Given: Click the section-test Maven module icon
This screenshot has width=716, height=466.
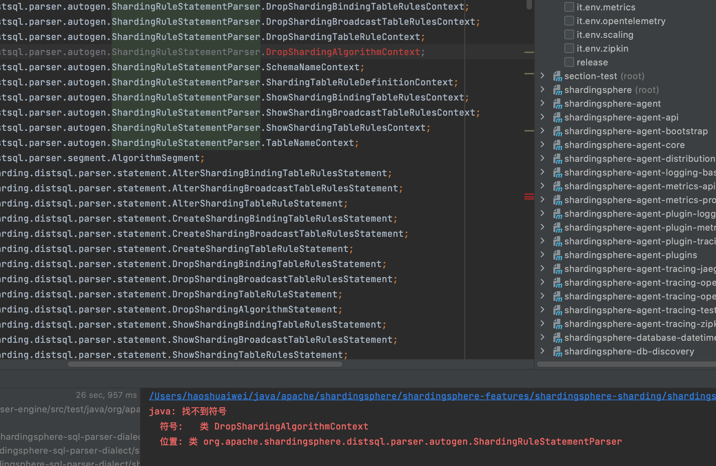Looking at the screenshot, I should [557, 76].
